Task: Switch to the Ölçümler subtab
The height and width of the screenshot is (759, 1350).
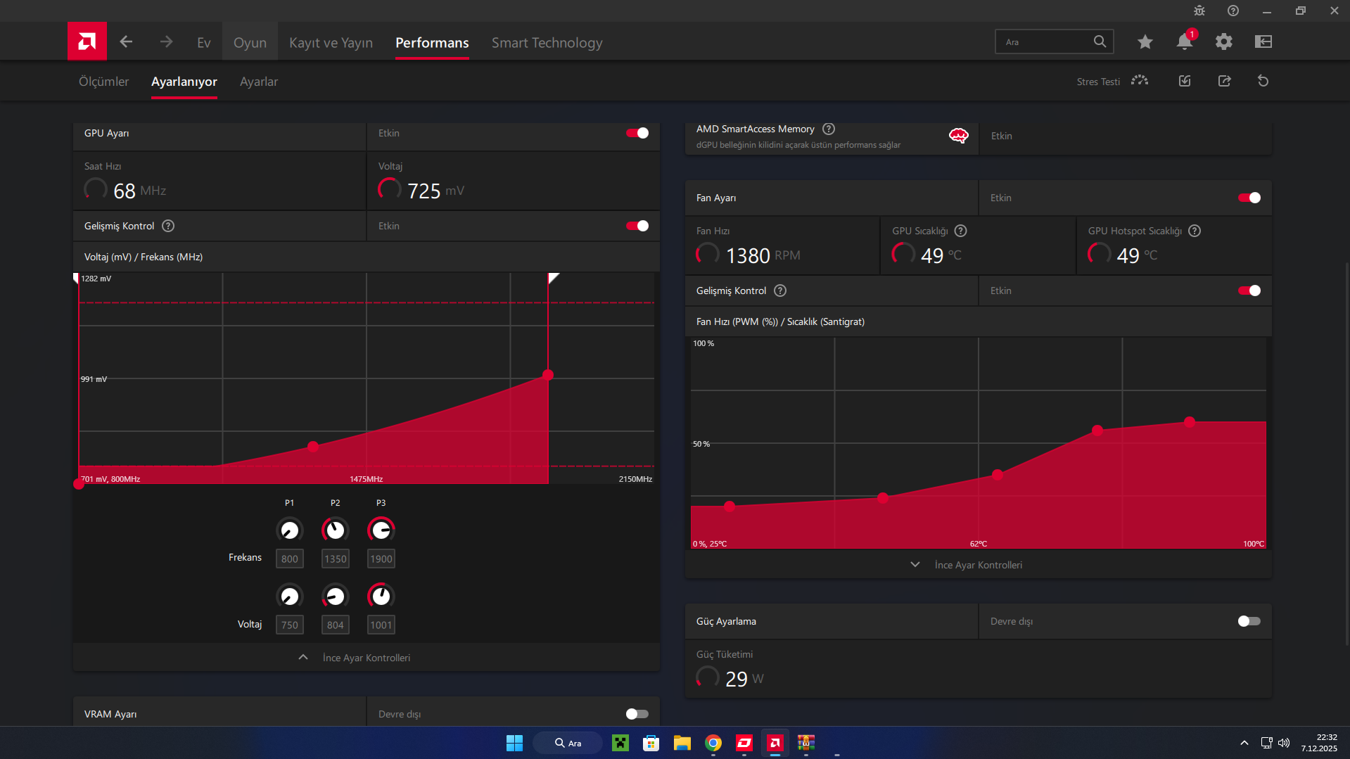Action: tap(104, 82)
